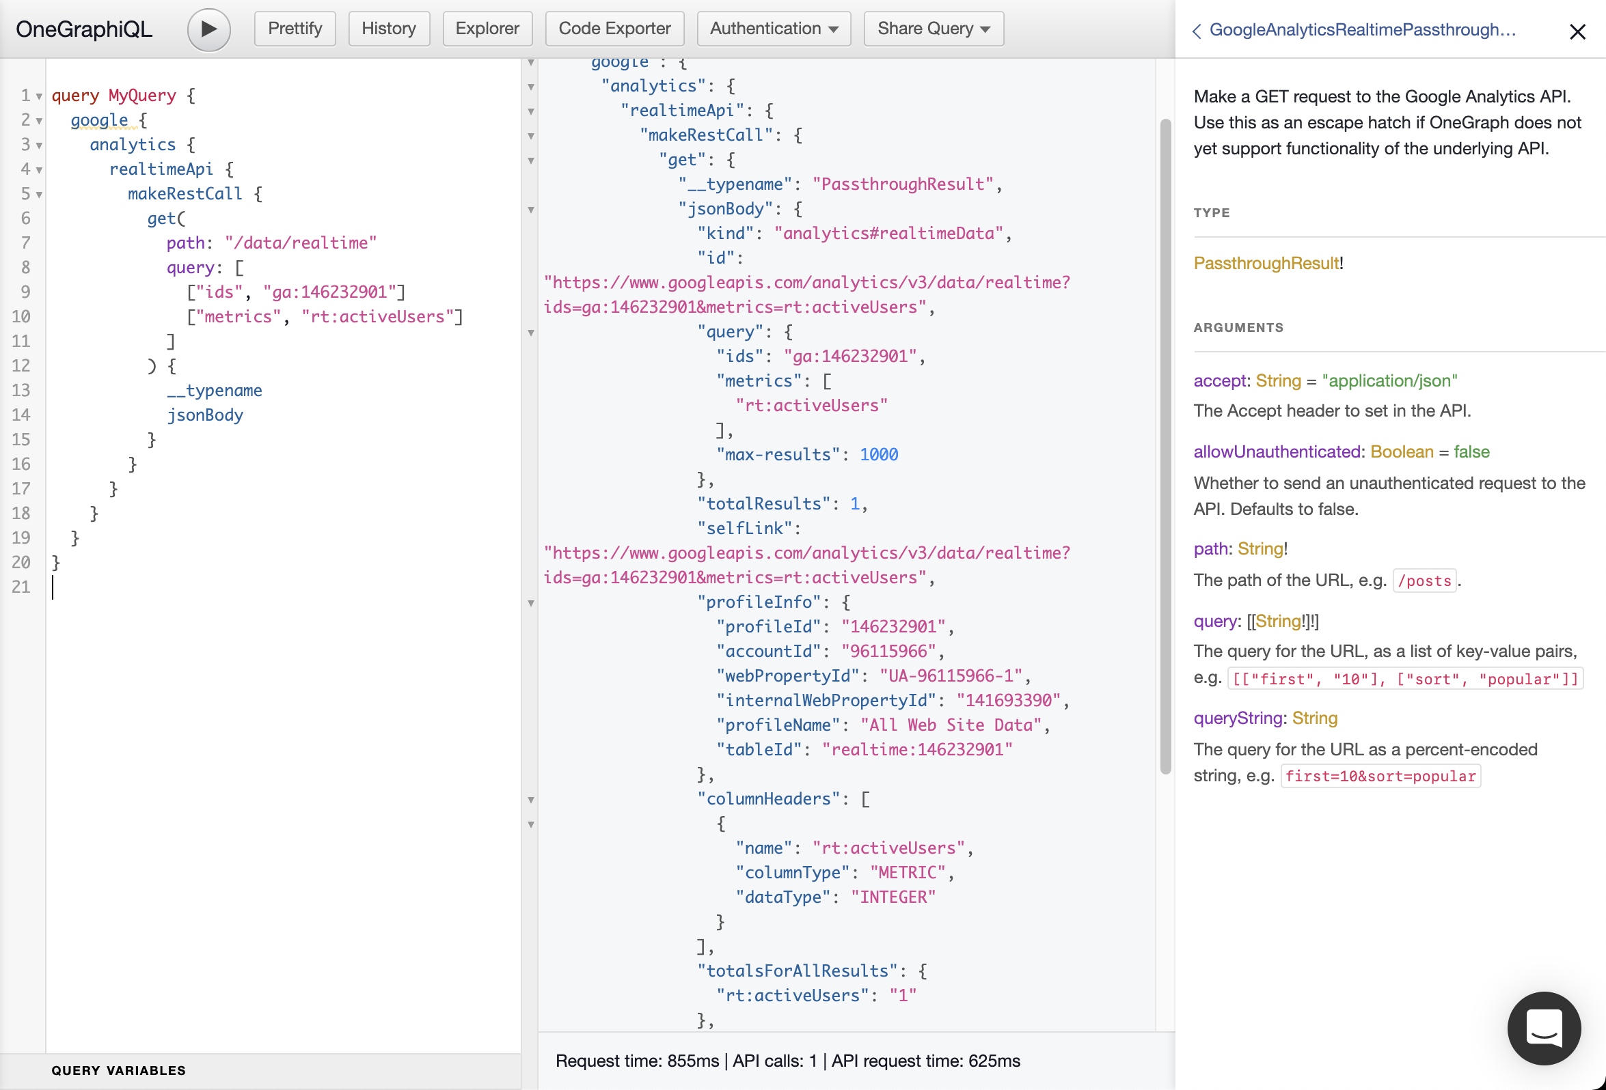The width and height of the screenshot is (1606, 1090).
Task: Open the Boolean type link
Action: pos(1402,451)
